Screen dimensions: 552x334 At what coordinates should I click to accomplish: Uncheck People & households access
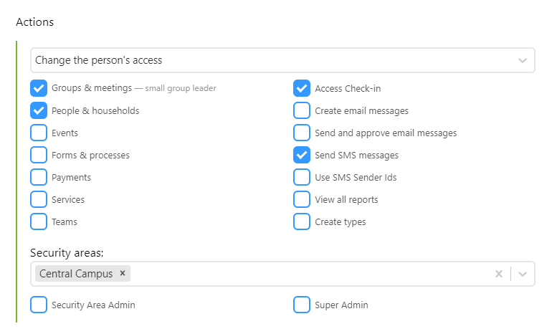(x=39, y=110)
